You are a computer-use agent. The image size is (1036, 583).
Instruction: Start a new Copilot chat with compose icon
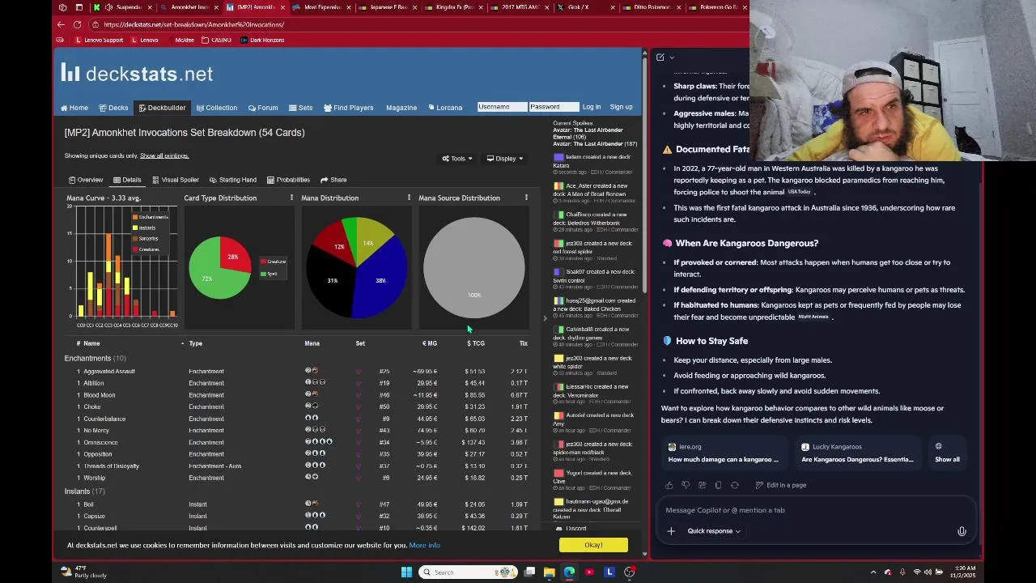coord(660,57)
